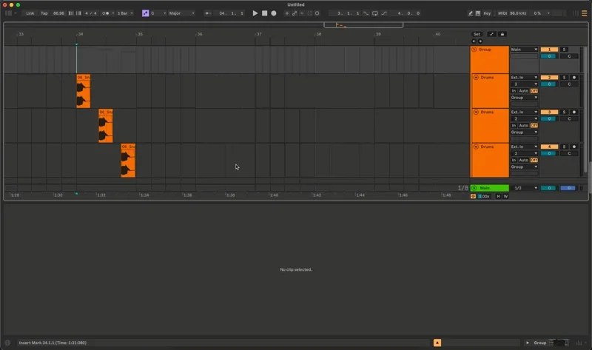Viewport: 592px width, 350px height.
Task: Click the Session Record circle icon
Action: [x=317, y=13]
